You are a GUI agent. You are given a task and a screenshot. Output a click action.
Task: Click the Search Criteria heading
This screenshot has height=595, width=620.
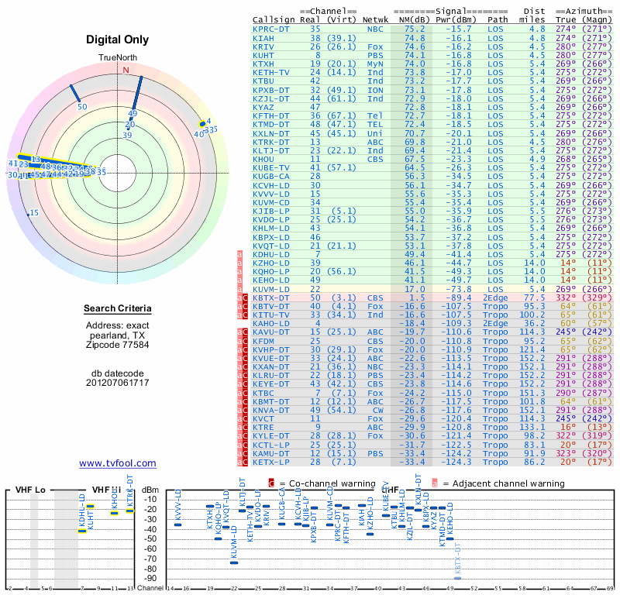pyautogui.click(x=118, y=308)
